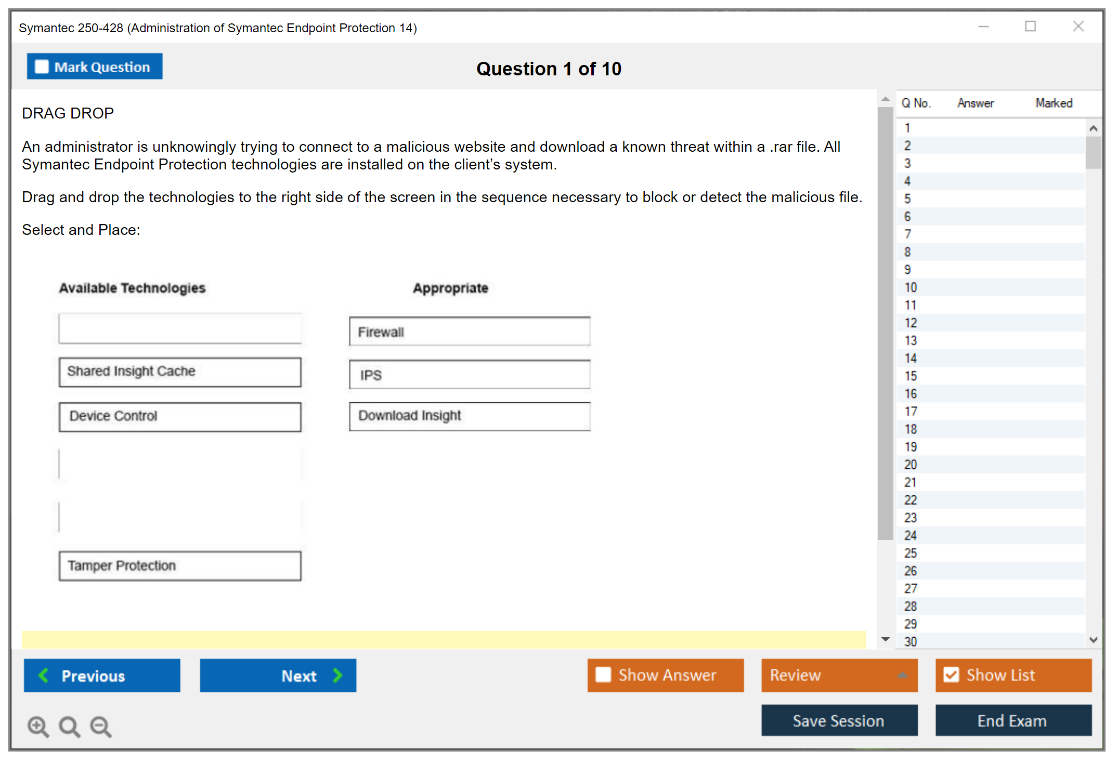Select the Tamper Protection technology box
The image size is (1118, 764).
click(180, 565)
